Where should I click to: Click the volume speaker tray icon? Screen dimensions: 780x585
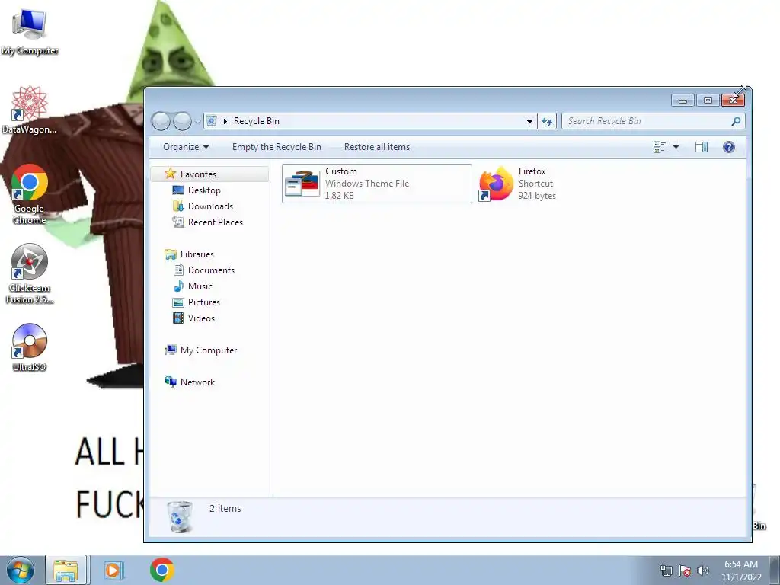702,571
